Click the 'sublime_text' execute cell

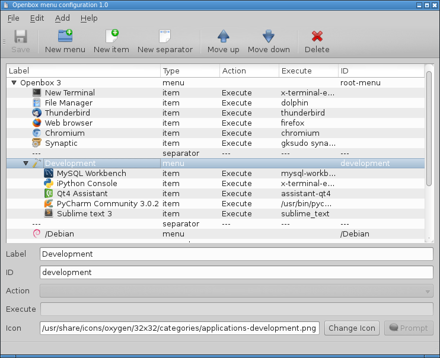click(305, 214)
